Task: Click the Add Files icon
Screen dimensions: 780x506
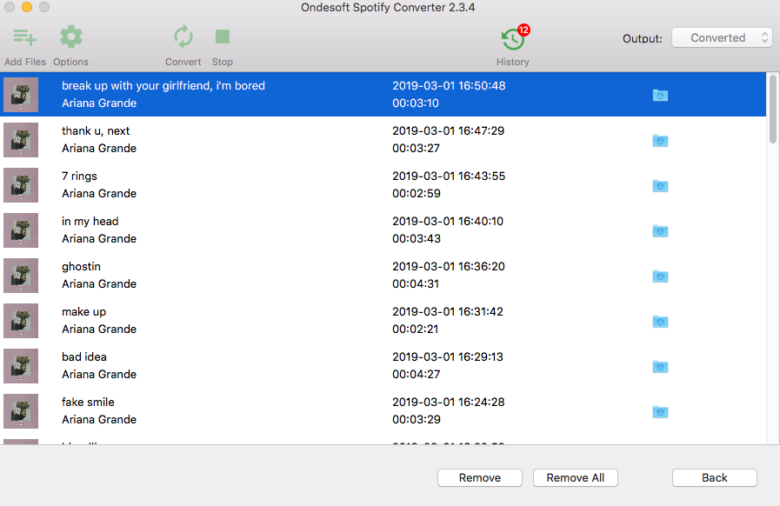Action: click(24, 37)
